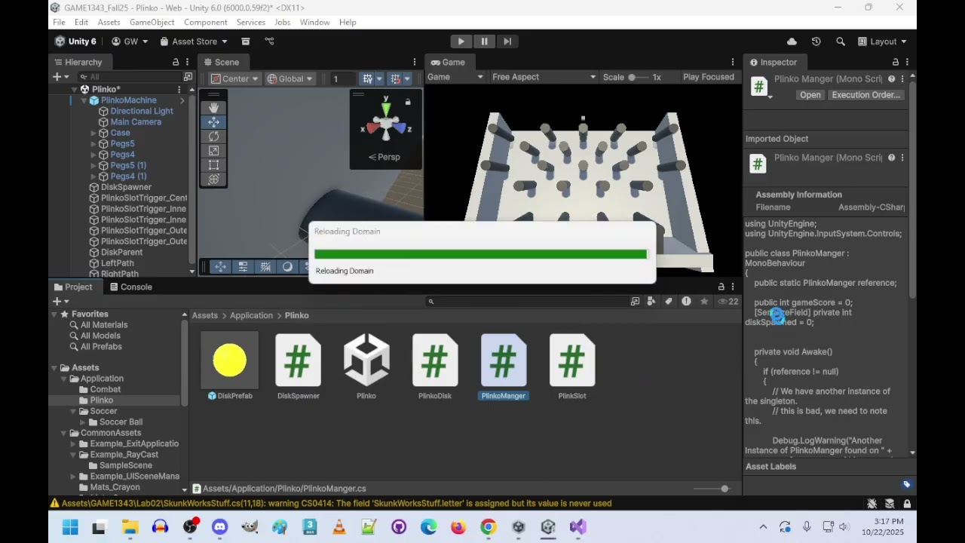Toggle the scene gizmo lock

408,102
